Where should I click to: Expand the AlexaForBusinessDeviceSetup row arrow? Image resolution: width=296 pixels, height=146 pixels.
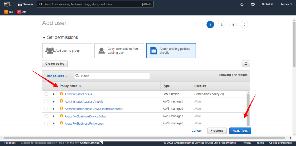pyautogui.click(x=54, y=116)
